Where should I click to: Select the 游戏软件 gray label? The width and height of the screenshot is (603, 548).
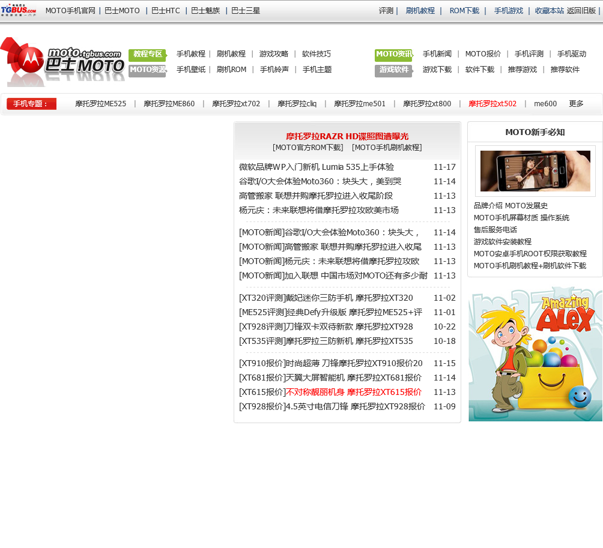click(394, 70)
